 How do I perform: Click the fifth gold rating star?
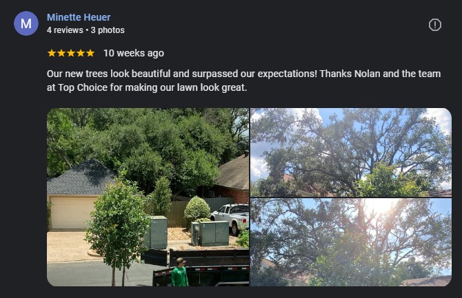(90, 53)
